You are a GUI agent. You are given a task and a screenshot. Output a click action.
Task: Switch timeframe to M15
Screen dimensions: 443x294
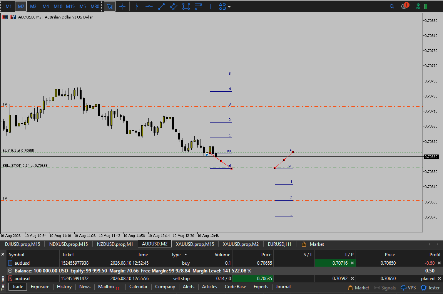click(x=70, y=6)
